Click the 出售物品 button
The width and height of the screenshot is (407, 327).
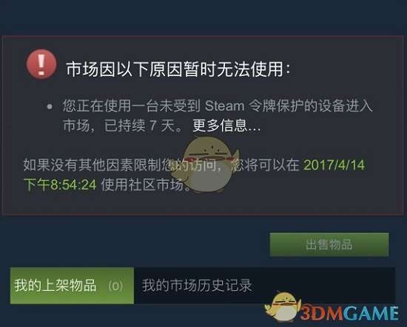pyautogui.click(x=329, y=244)
